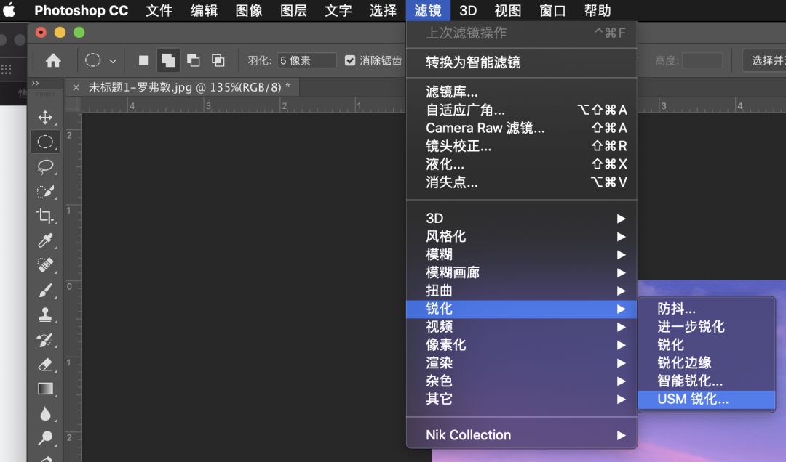Select the Eyedropper tool

point(45,241)
